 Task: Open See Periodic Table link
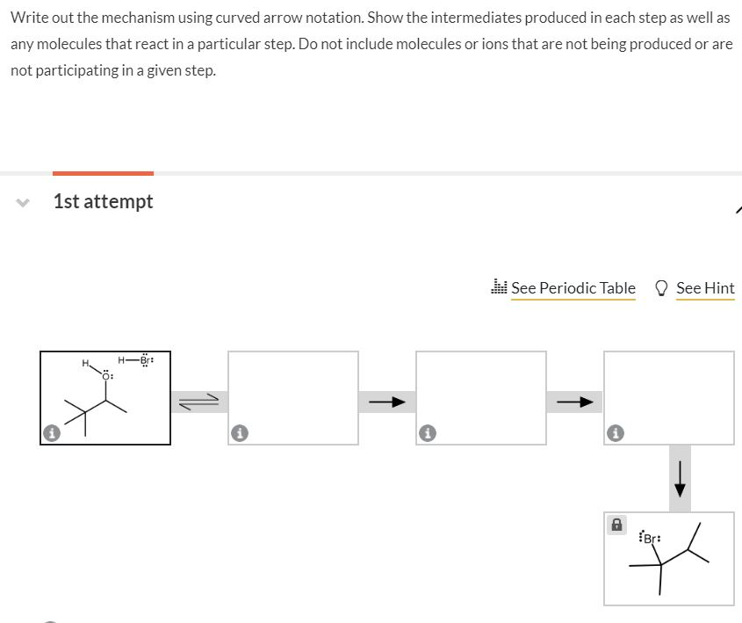[573, 287]
